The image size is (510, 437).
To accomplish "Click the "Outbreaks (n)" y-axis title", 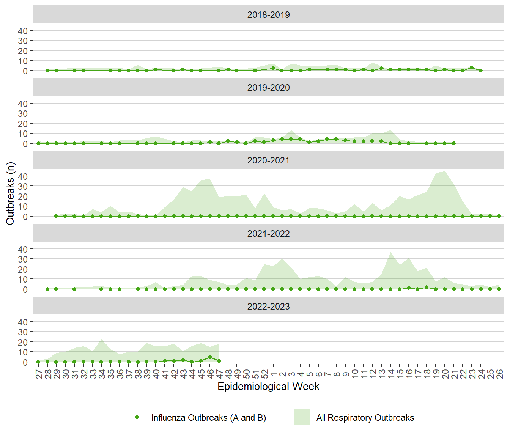I will [10, 193].
